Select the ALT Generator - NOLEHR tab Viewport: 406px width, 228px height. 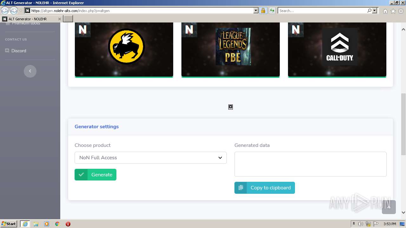click(x=31, y=19)
